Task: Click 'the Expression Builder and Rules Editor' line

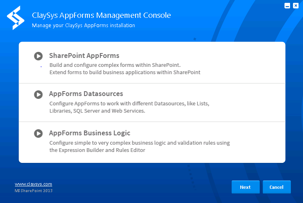Action: [x=97, y=150]
